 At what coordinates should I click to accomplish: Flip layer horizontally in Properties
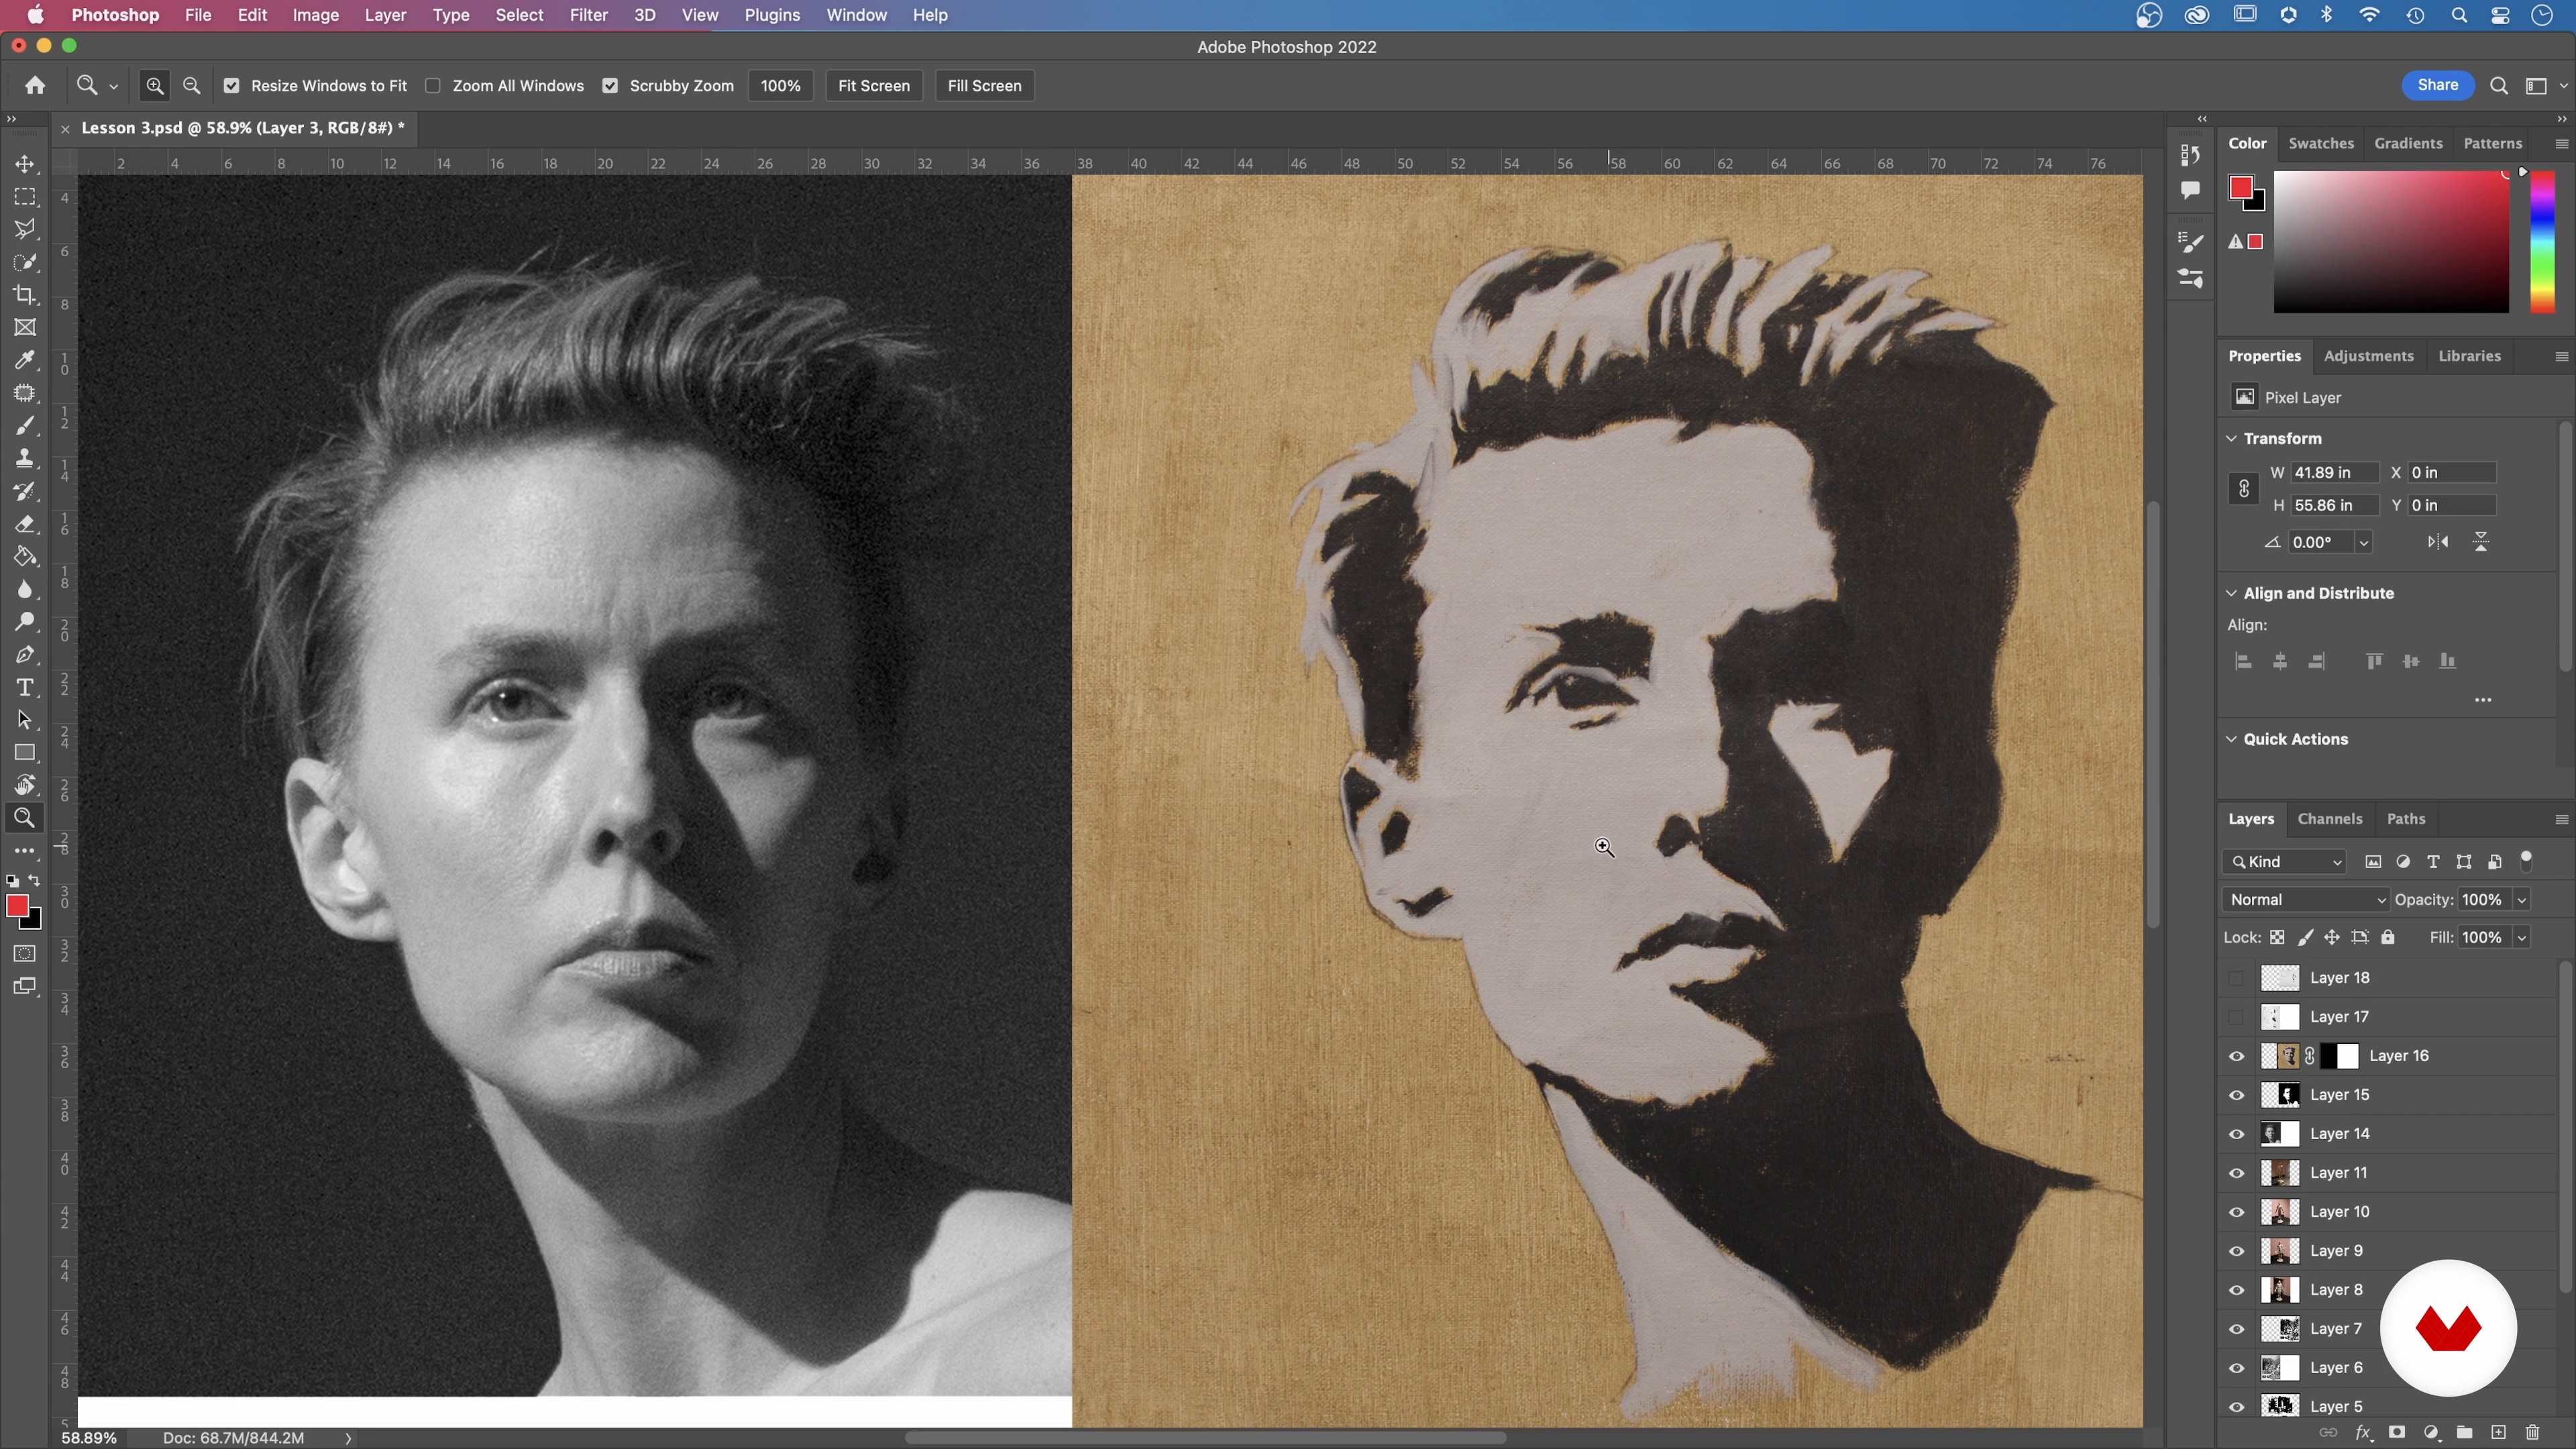(2438, 542)
